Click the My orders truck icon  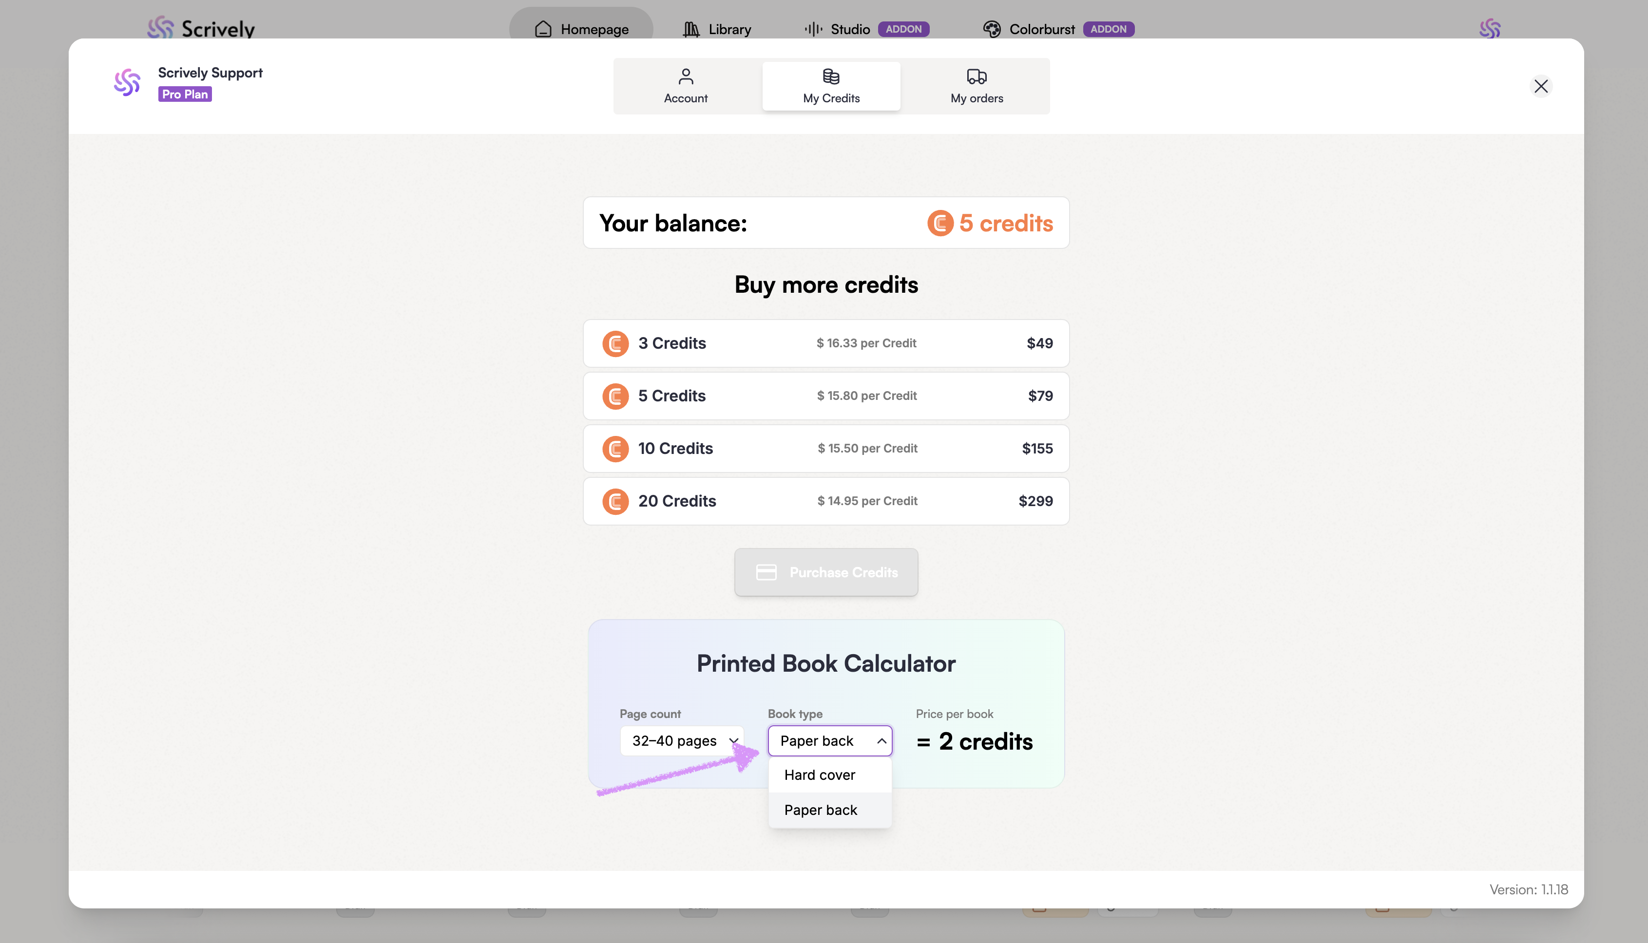click(x=976, y=76)
